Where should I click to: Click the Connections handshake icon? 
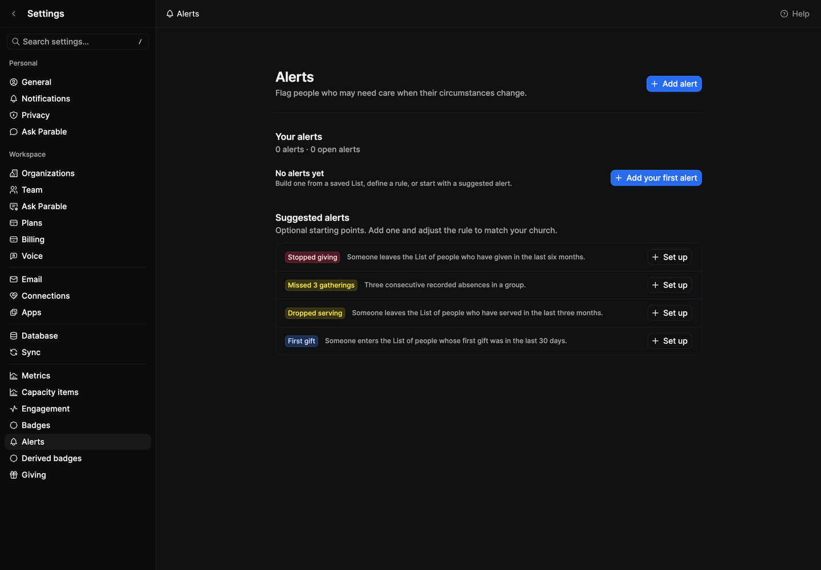pyautogui.click(x=14, y=296)
